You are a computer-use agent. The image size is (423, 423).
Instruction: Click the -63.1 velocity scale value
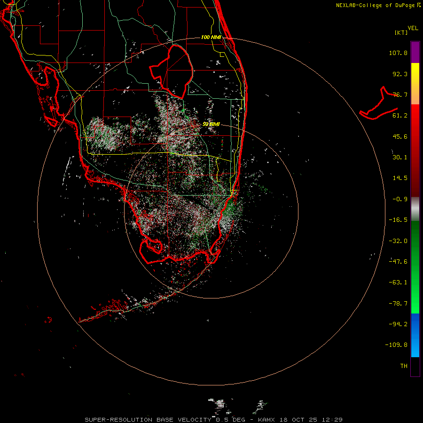point(398,282)
